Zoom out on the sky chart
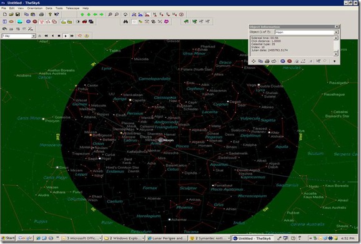The width and height of the screenshot is (361, 244). pyautogui.click(x=117, y=14)
